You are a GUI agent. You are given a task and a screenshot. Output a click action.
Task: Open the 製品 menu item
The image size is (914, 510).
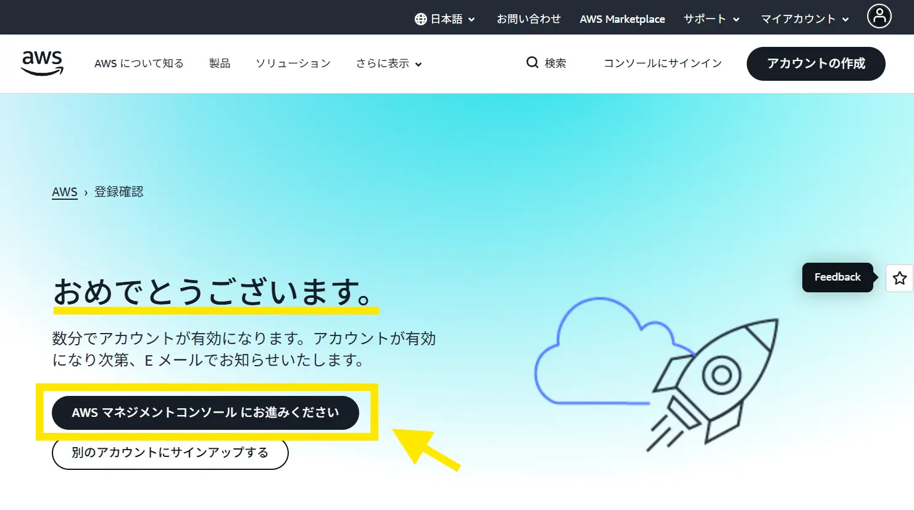219,64
